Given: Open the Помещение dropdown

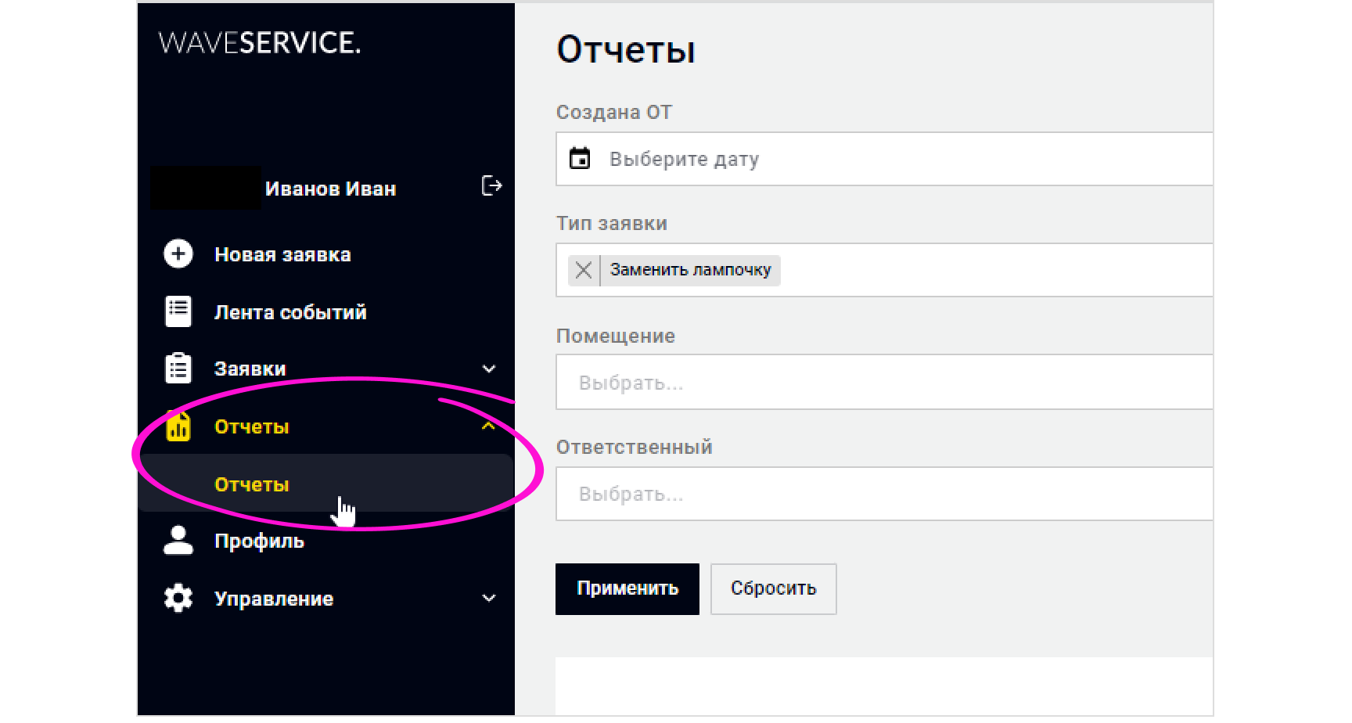Looking at the screenshot, I should [x=884, y=383].
